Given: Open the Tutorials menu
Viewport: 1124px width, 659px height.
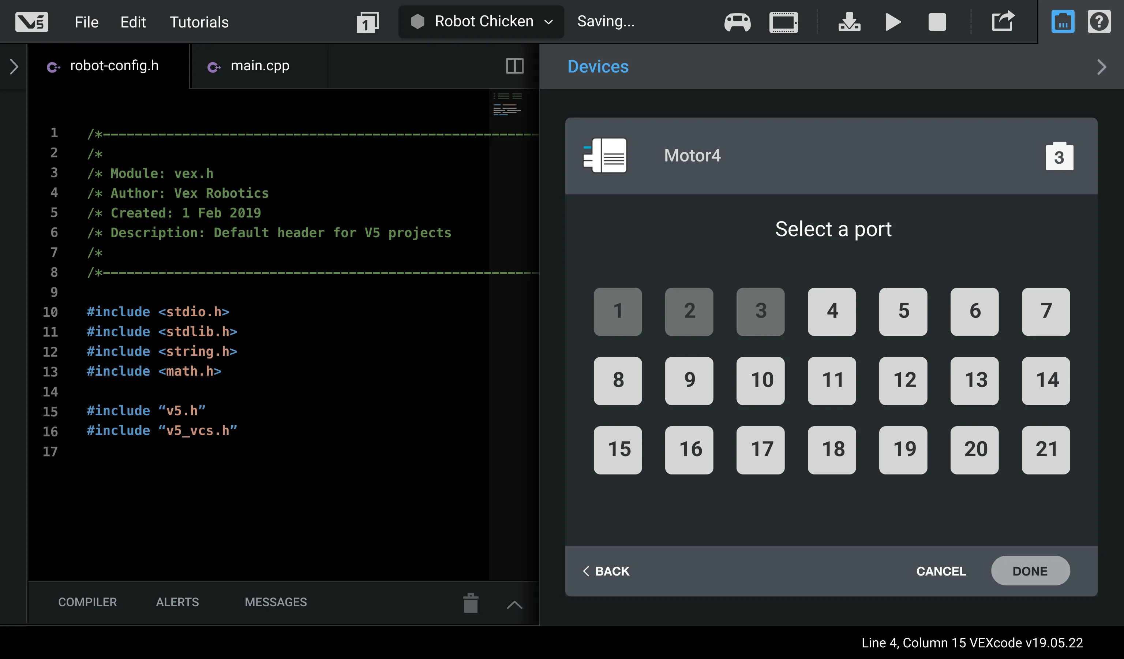Looking at the screenshot, I should [x=199, y=22].
